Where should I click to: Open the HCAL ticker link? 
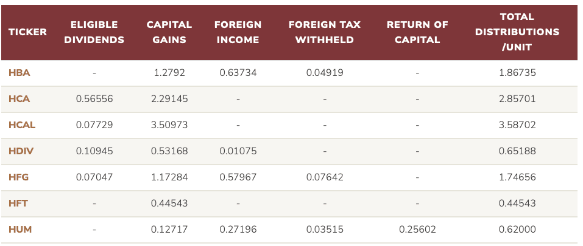tap(22, 125)
